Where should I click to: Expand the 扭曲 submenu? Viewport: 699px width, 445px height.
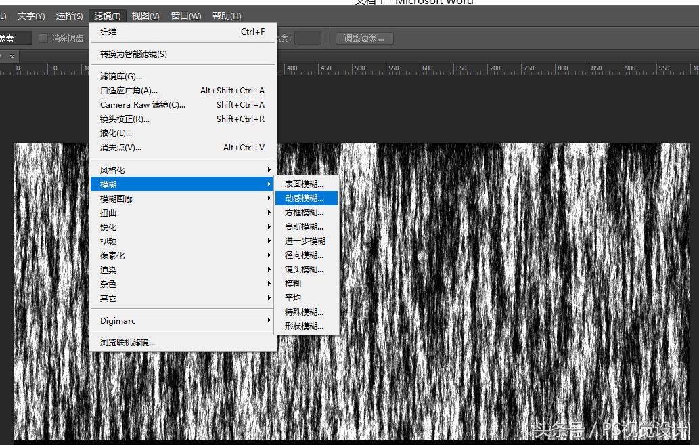(108, 213)
